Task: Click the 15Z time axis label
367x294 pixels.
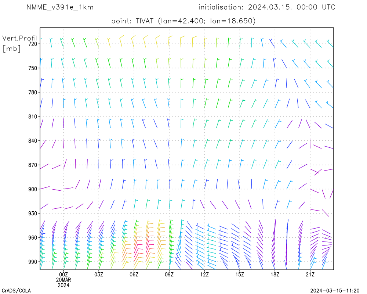Action: 240,275
